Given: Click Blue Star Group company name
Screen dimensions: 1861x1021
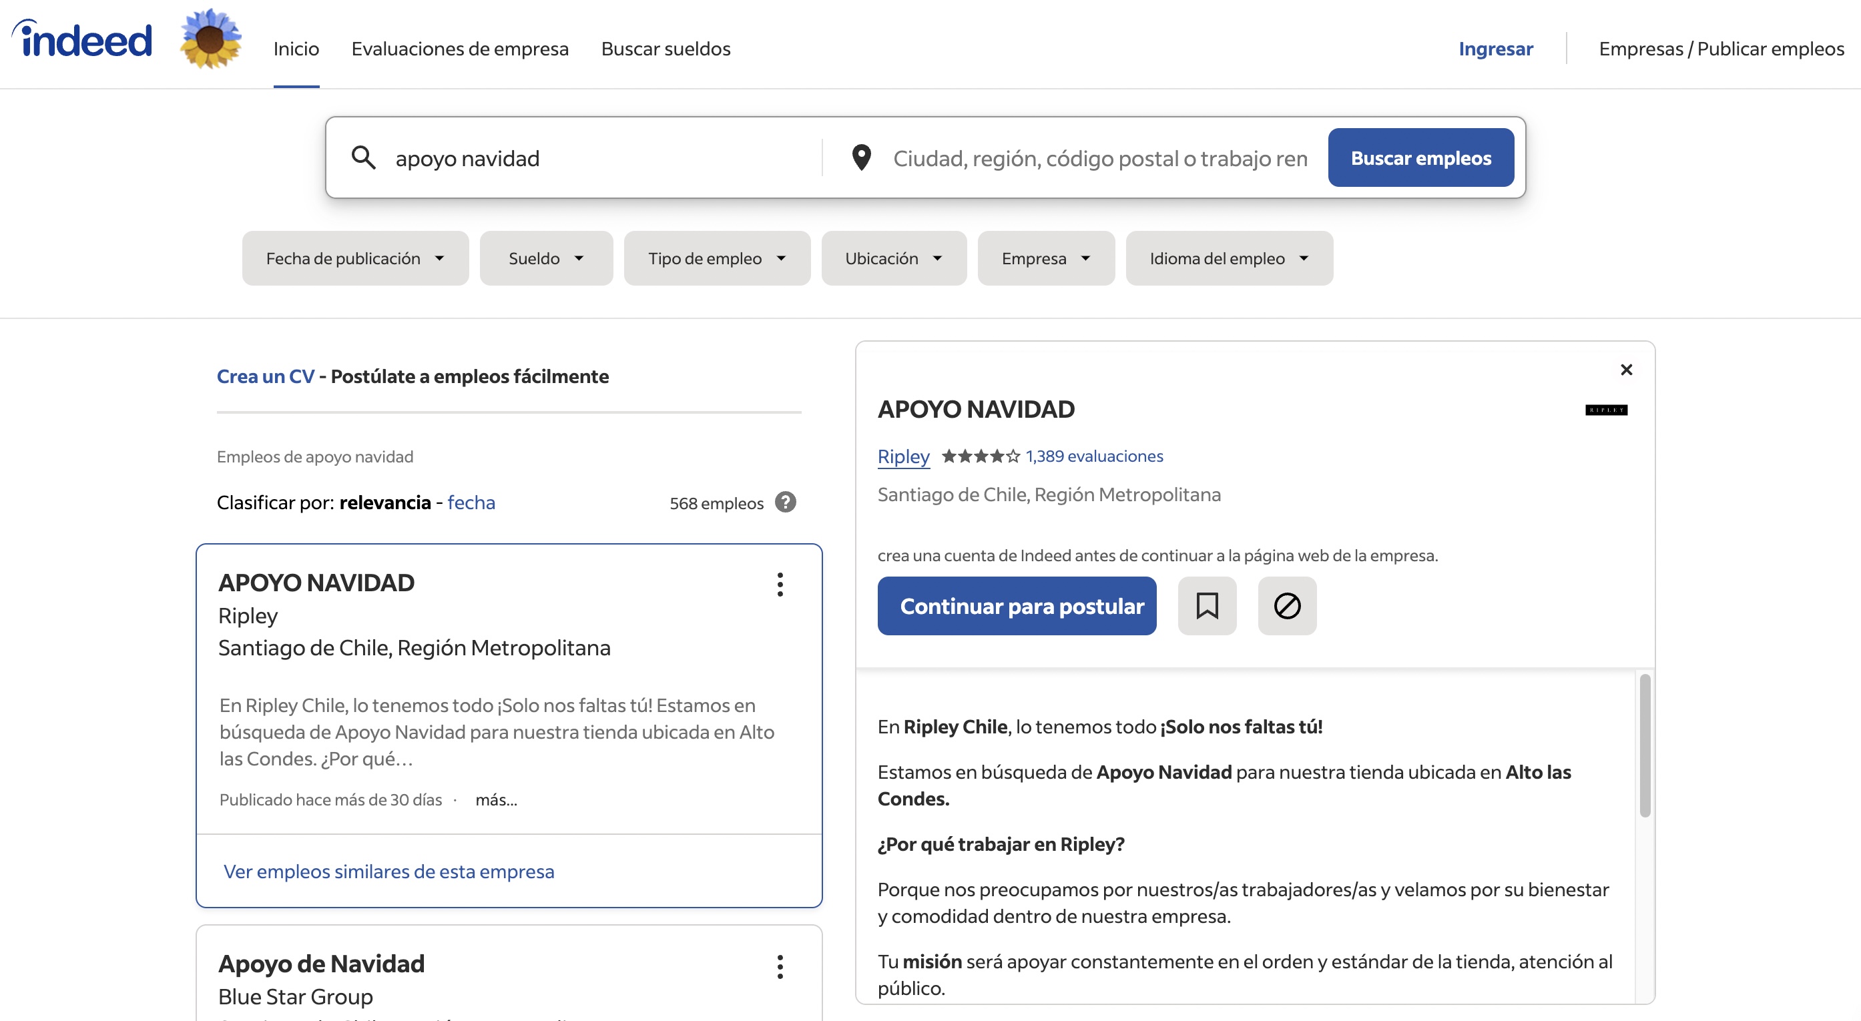Looking at the screenshot, I should tap(296, 996).
